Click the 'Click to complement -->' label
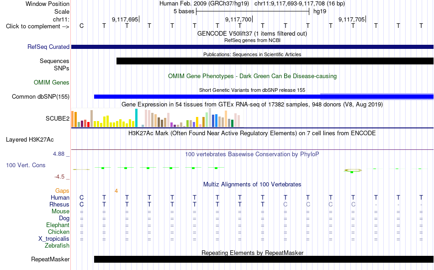Screen dimensions: 434x270 point(37,26)
